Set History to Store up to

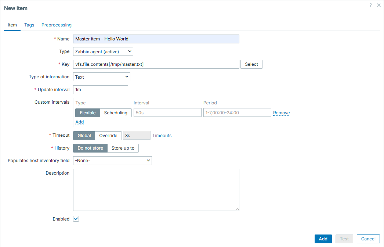[123, 148]
